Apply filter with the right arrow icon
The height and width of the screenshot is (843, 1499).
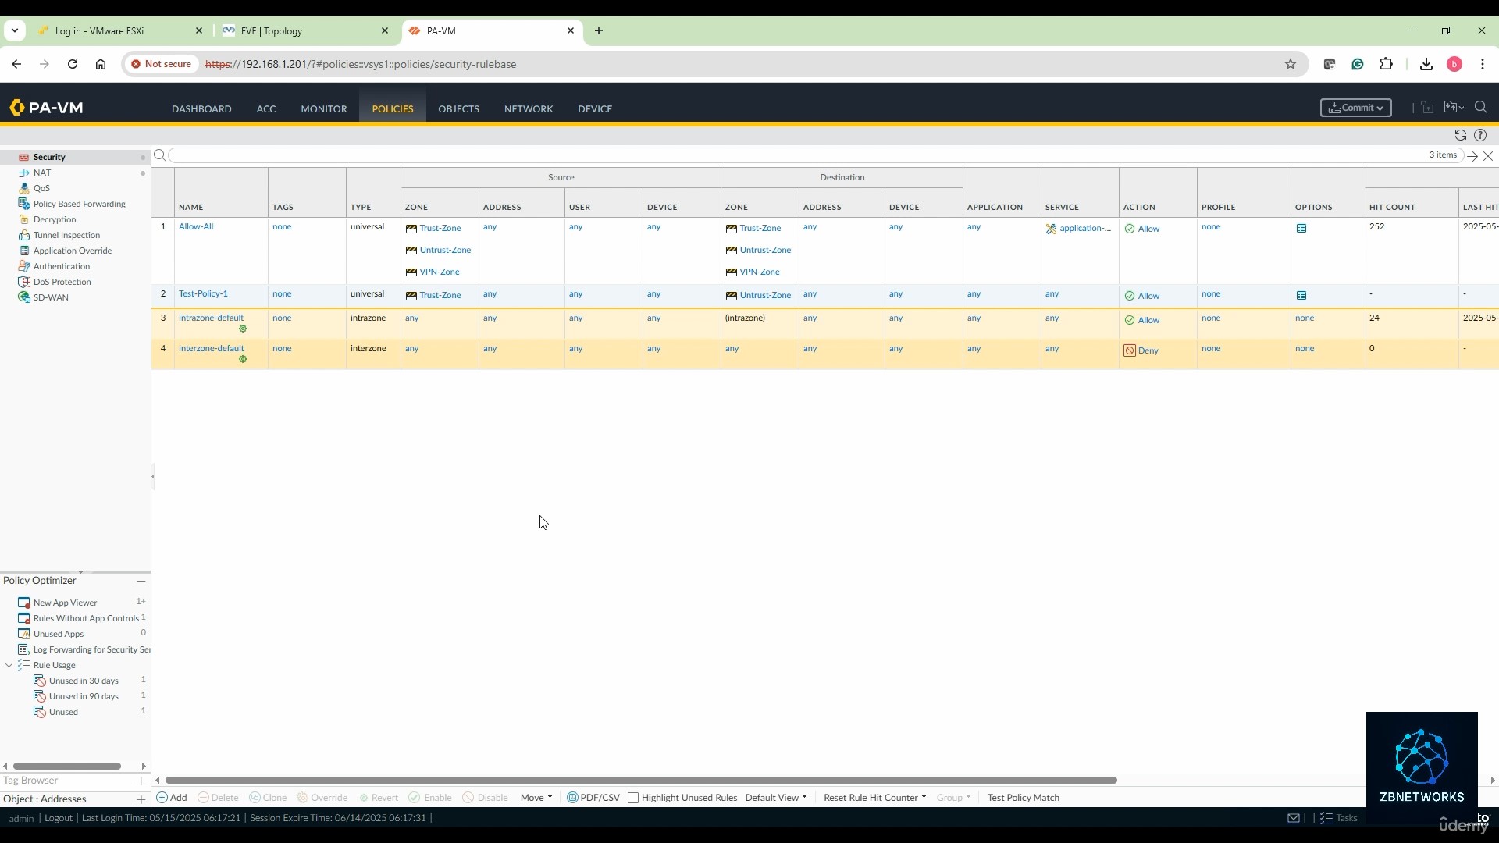tap(1472, 156)
